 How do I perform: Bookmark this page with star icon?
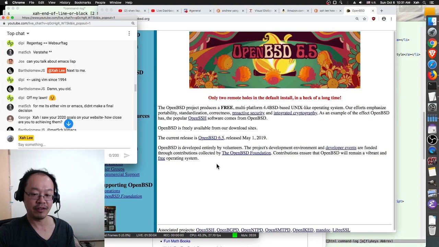pyautogui.click(x=365, y=19)
